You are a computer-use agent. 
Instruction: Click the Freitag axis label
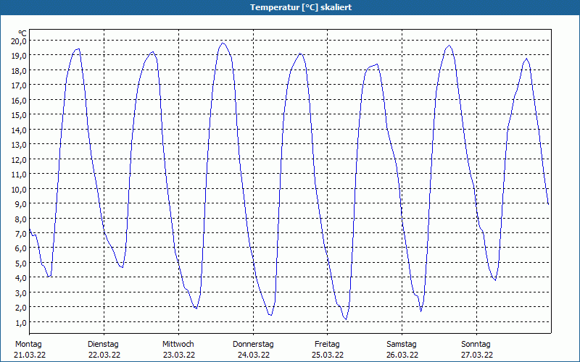(x=327, y=344)
